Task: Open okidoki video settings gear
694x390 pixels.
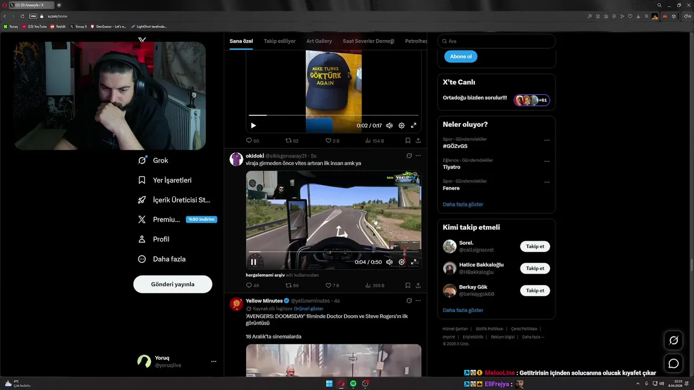Action: tap(401, 262)
